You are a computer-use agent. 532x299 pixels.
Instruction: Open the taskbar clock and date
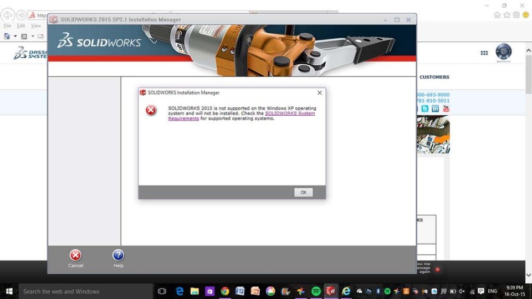[x=514, y=291]
